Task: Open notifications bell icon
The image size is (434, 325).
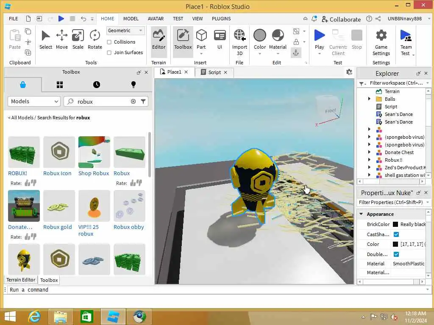Action: [x=314, y=19]
